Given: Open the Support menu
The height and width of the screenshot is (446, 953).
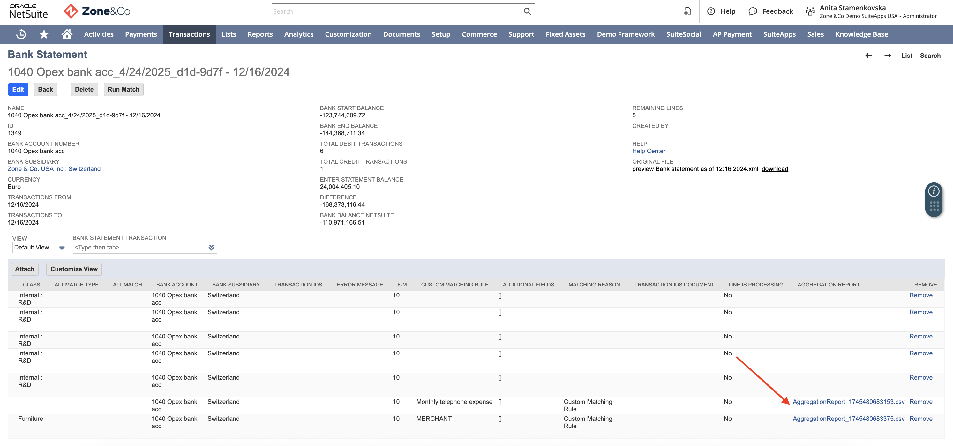Looking at the screenshot, I should tap(521, 34).
